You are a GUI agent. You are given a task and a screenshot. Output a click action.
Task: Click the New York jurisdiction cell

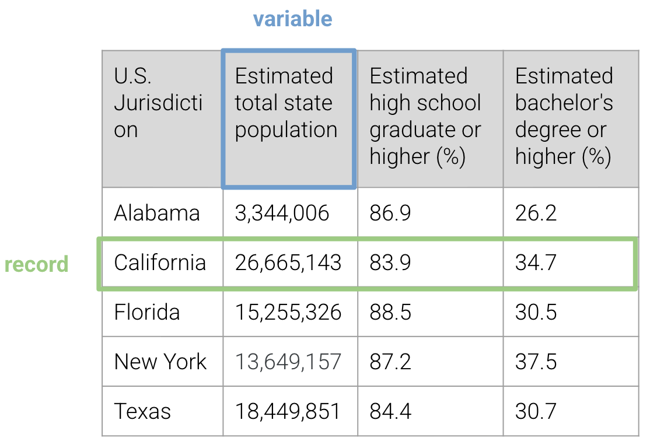(x=160, y=362)
